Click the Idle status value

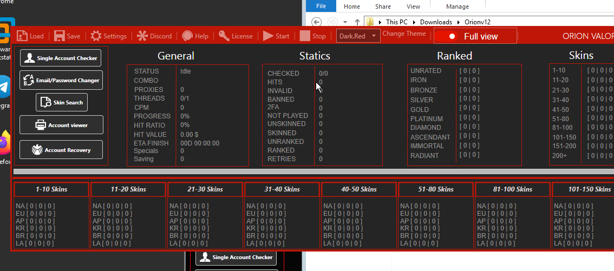[186, 71]
